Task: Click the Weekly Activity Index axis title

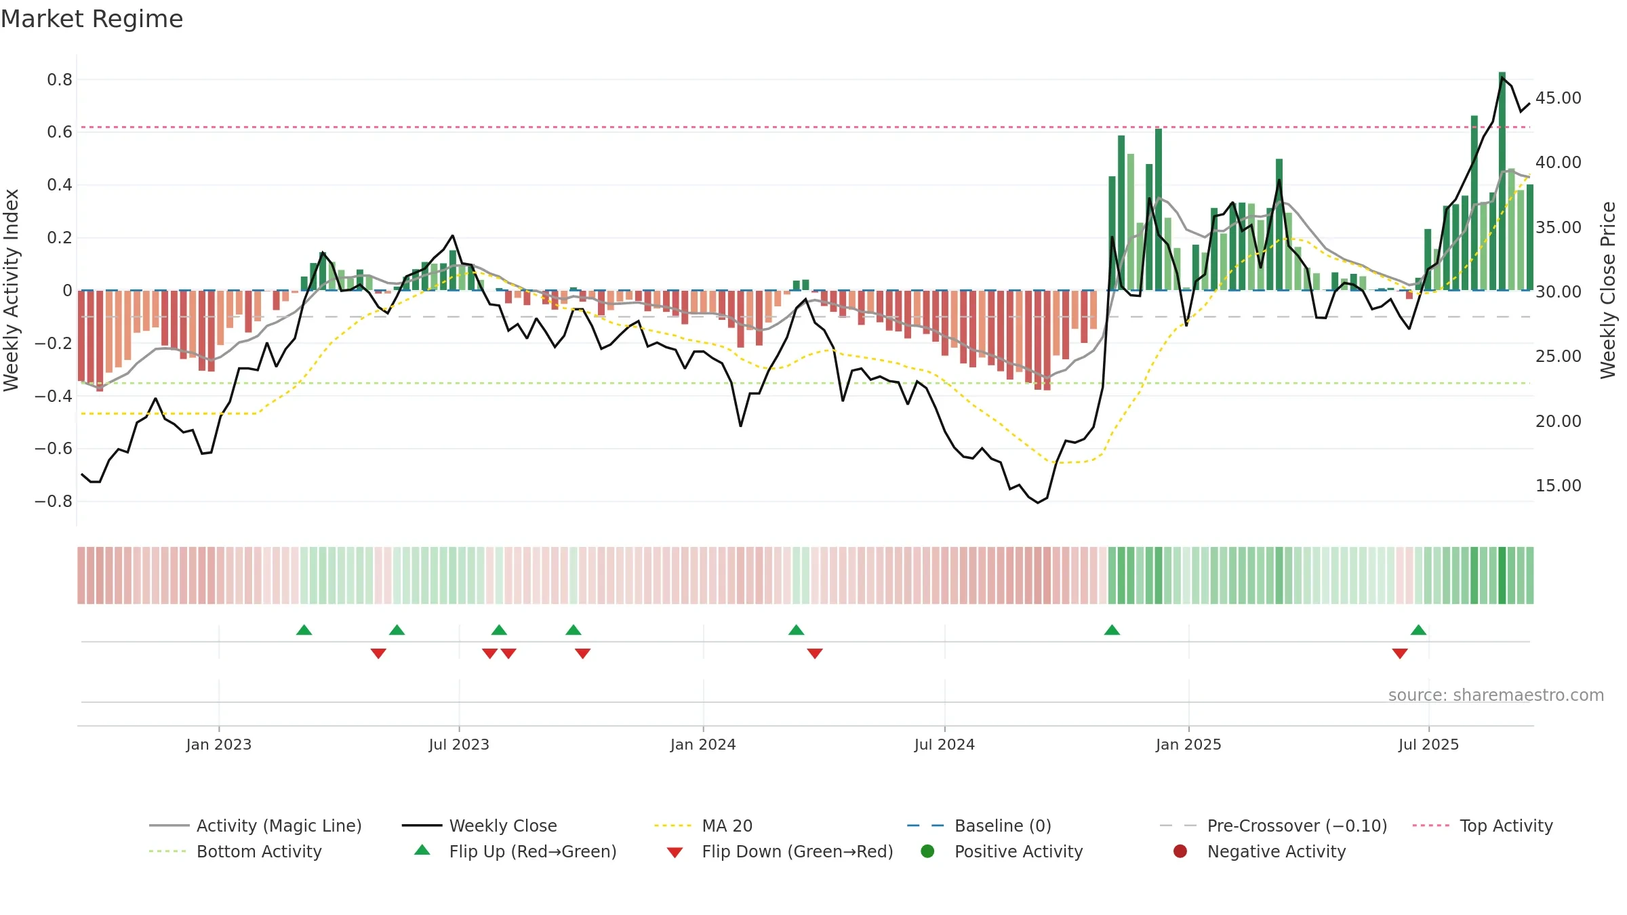Action: (x=12, y=290)
